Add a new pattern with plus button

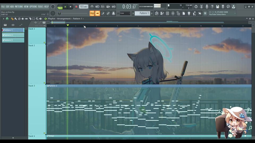tap(13, 138)
